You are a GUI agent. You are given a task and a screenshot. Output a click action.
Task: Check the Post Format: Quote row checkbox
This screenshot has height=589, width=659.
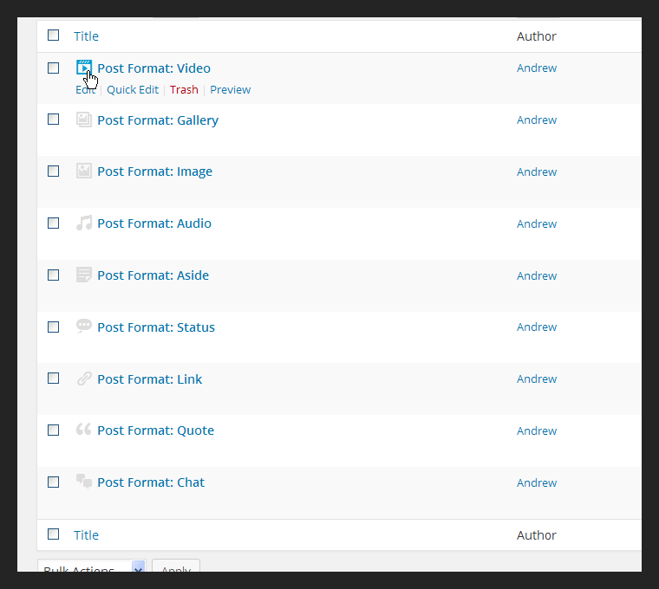pos(54,430)
